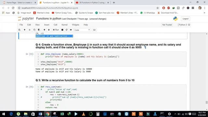
Task: Run the selected cell
Action: (56, 30)
